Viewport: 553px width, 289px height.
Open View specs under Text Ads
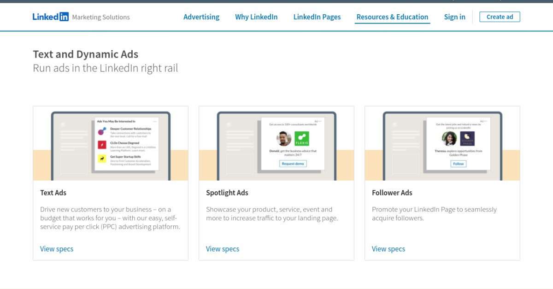pos(57,249)
